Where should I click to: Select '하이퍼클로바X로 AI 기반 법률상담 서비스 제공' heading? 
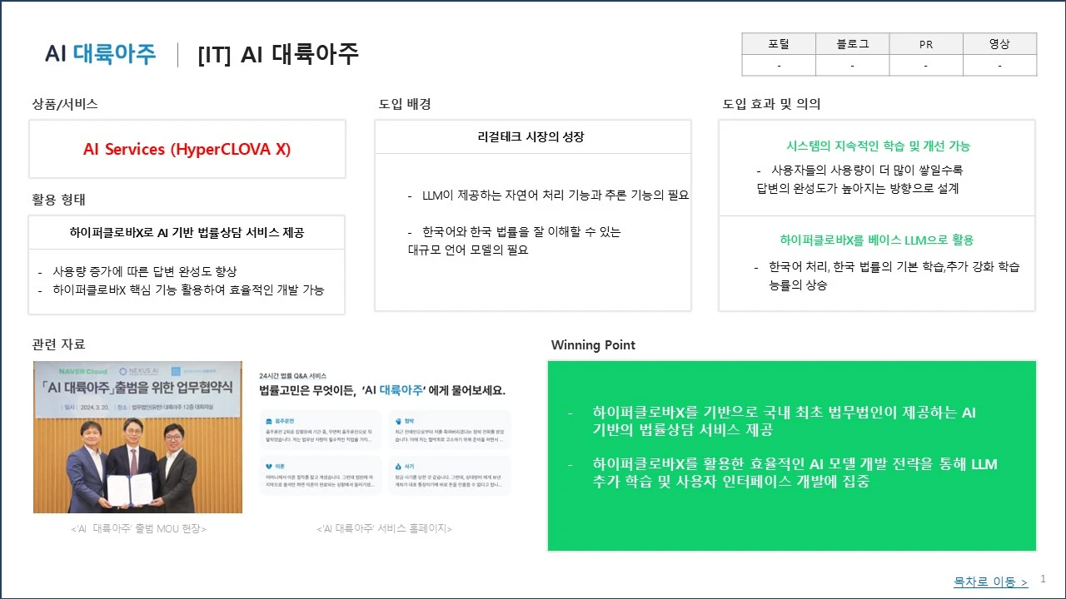[x=187, y=233]
